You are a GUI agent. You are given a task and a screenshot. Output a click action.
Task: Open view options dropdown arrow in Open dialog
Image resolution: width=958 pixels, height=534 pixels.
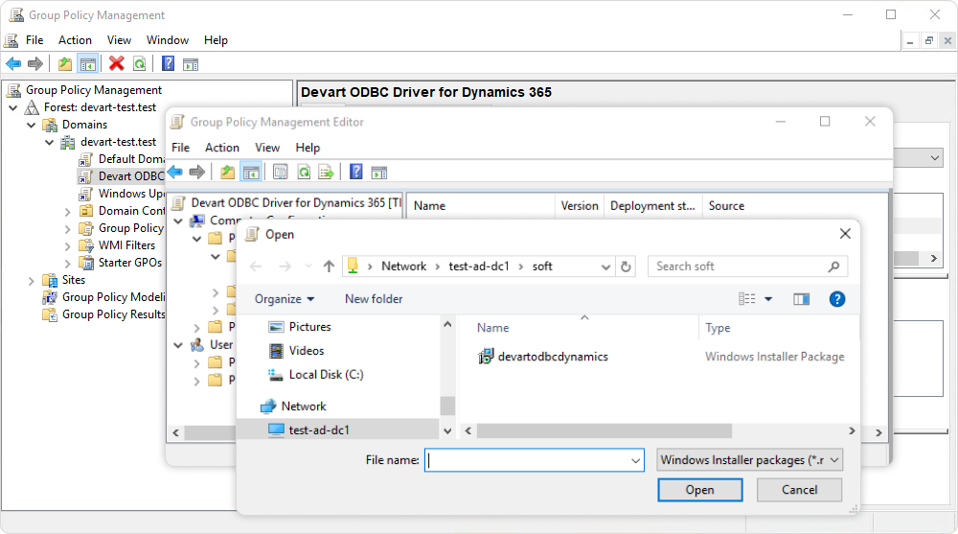768,298
